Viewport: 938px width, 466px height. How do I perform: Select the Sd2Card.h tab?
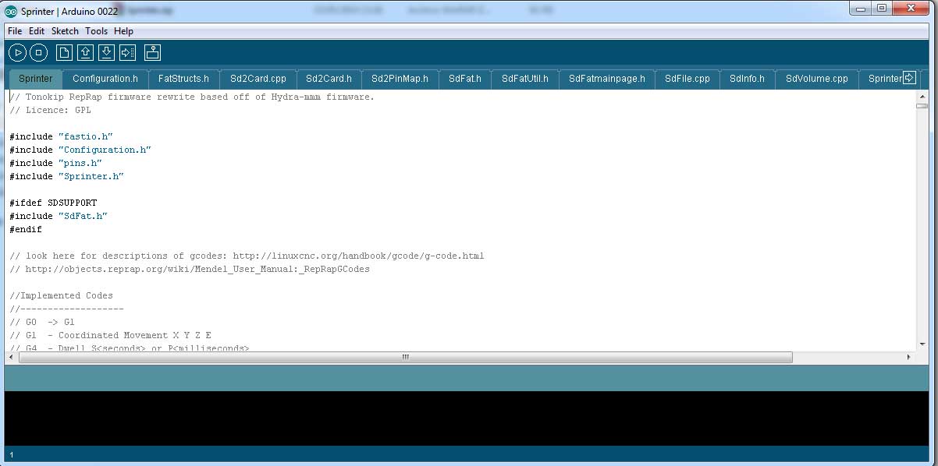329,79
